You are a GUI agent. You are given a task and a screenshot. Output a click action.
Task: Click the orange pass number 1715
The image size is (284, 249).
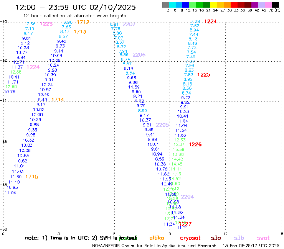coord(32,177)
